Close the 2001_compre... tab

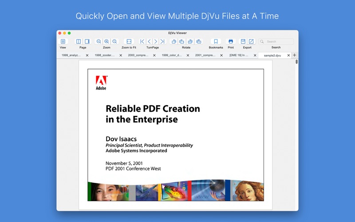click(221, 55)
